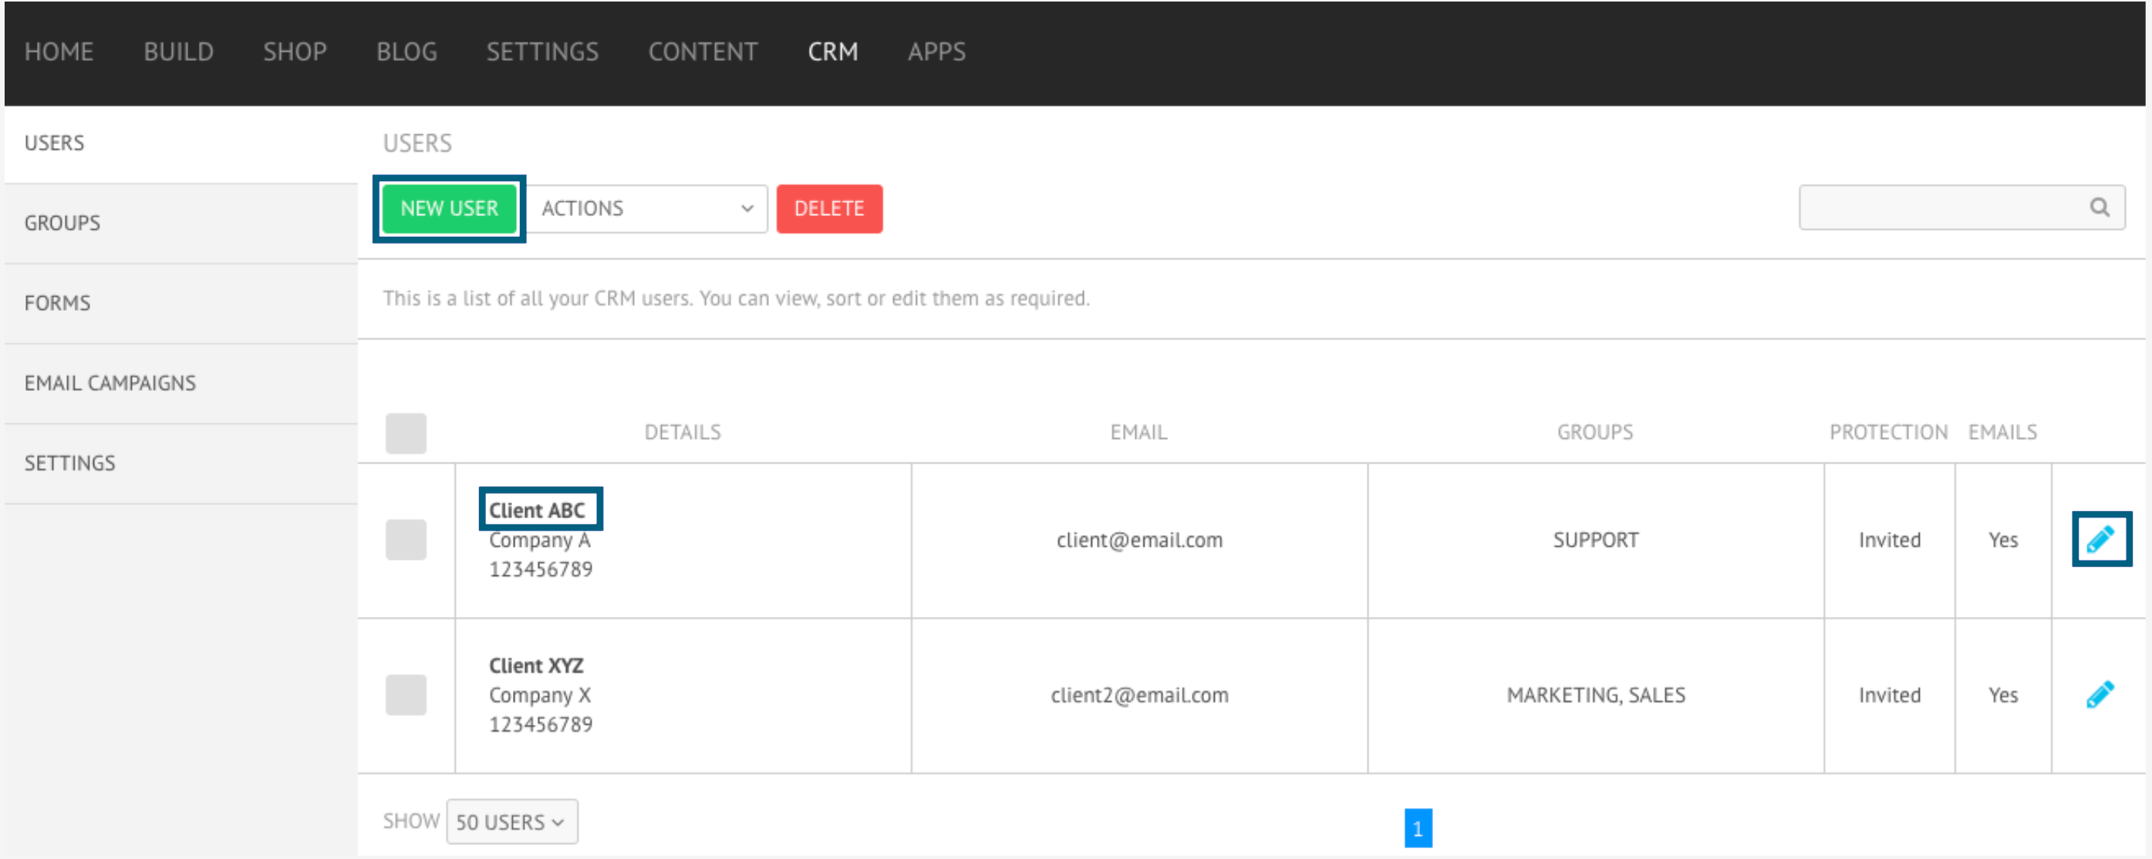This screenshot has width=2152, height=859.
Task: Click the SUPPORT group cell
Action: [x=1596, y=540]
